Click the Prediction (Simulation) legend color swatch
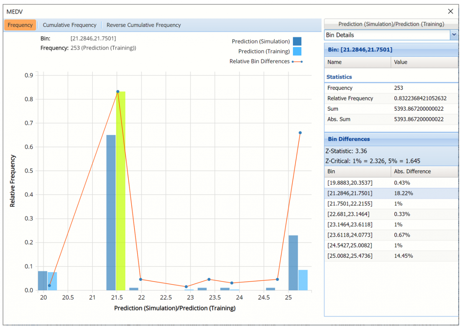460x326 pixels. (297, 41)
